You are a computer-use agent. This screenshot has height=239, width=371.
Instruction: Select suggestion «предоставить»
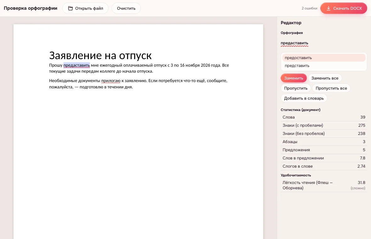[x=324, y=58]
